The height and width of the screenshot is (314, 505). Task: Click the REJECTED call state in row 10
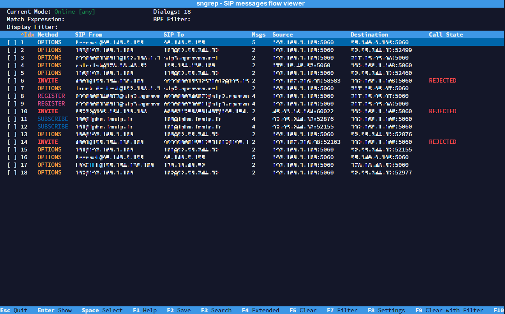(x=442, y=111)
